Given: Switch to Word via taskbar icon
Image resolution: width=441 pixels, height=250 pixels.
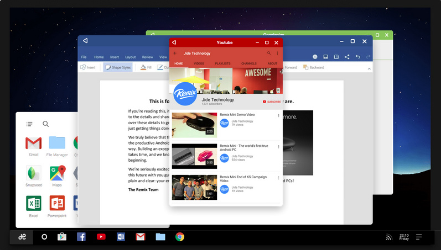Looking at the screenshot, I should [x=121, y=237].
